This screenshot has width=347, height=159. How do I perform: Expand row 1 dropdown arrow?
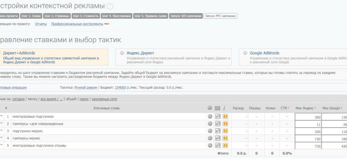point(2,116)
